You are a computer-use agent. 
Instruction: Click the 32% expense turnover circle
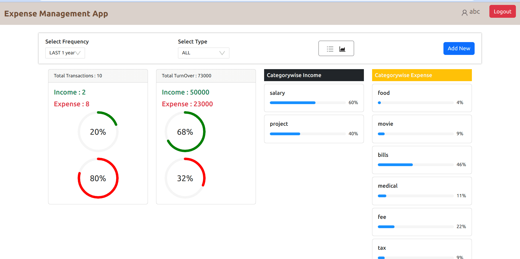185,178
